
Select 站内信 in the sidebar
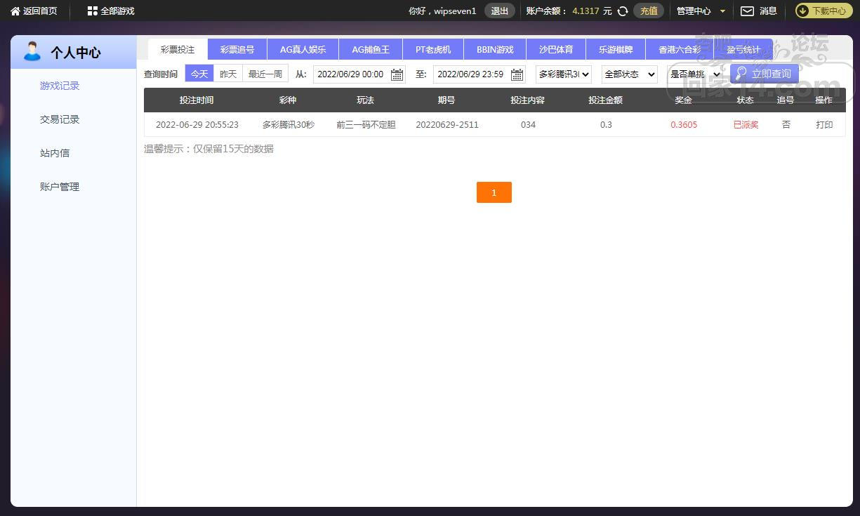(55, 153)
